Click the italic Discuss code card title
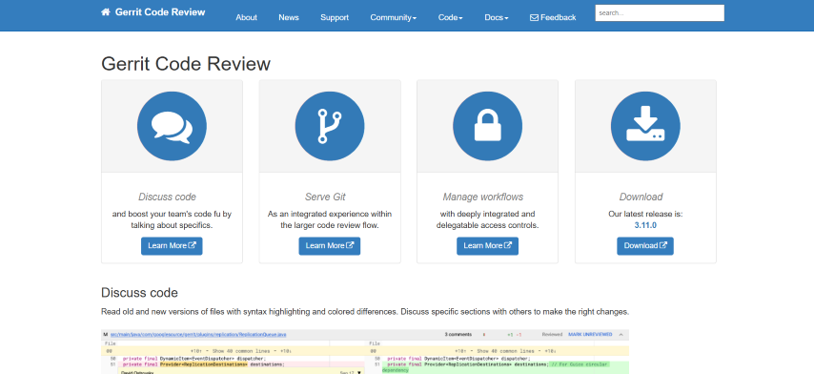Image resolution: width=814 pixels, height=374 pixels. click(x=167, y=197)
